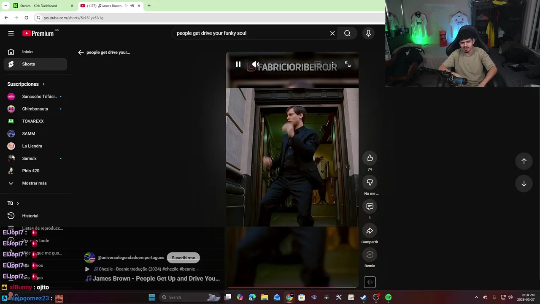
Task: Go to the previous Short with up arrow
Action: 524,161
